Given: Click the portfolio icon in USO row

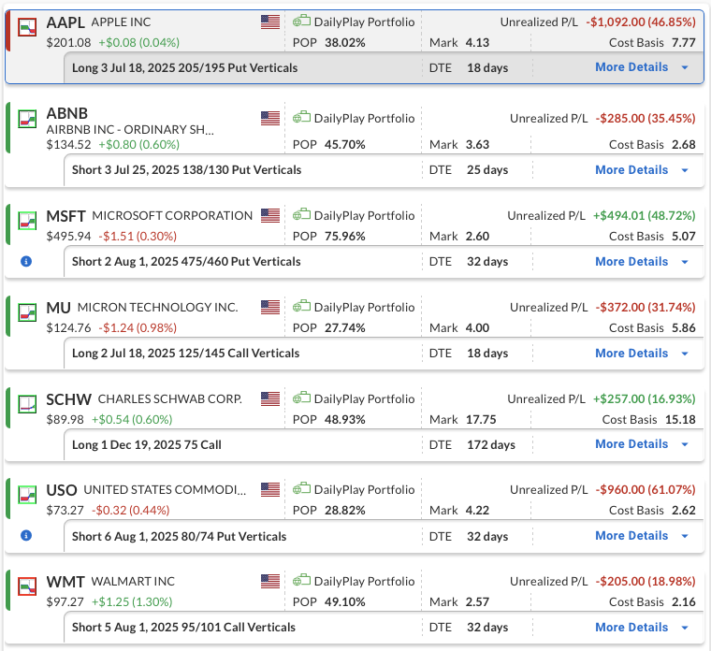Looking at the screenshot, I should 301,488.
